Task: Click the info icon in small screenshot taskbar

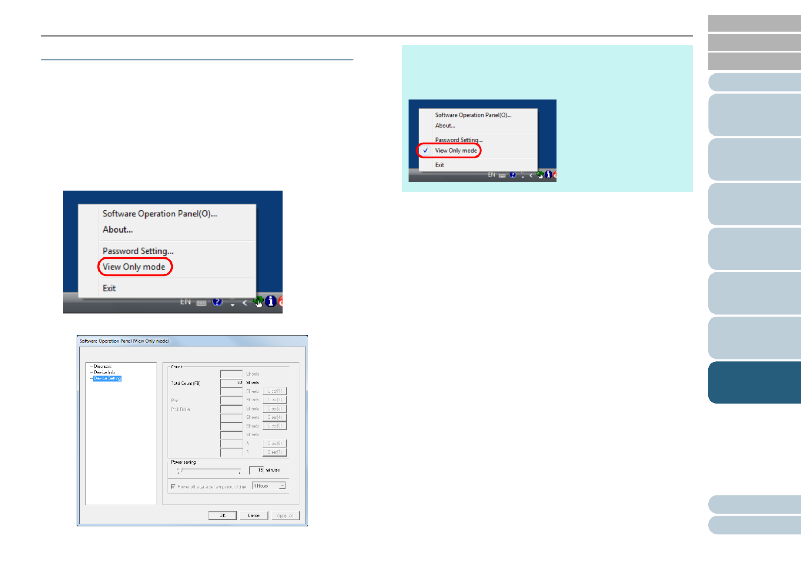Action: (548, 174)
